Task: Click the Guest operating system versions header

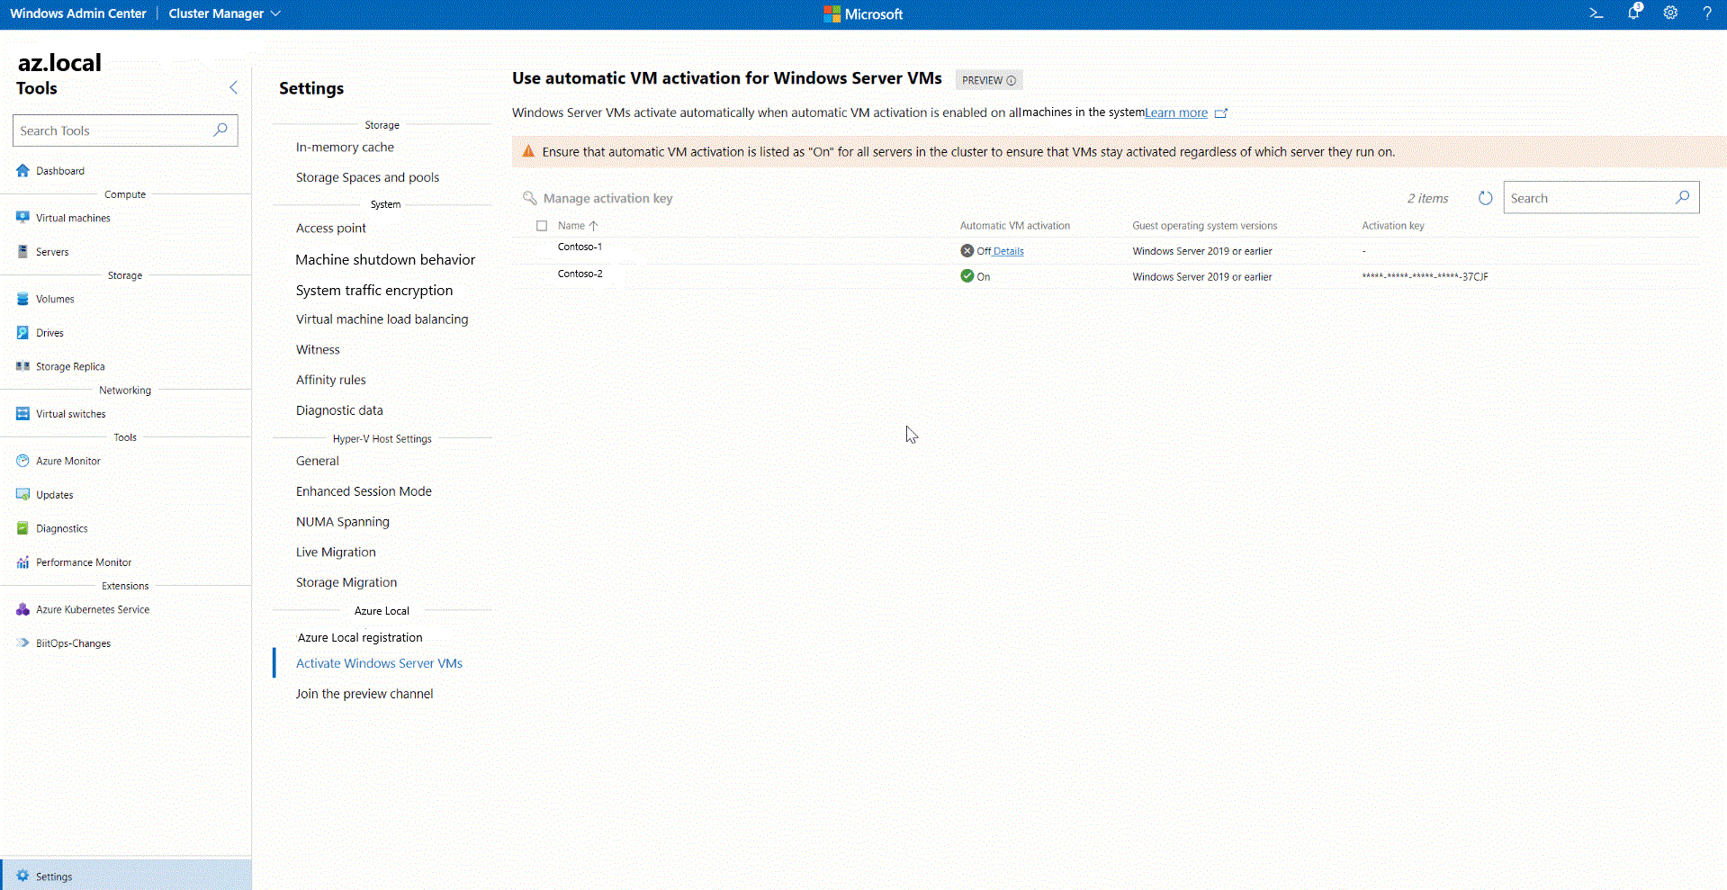Action: pos(1204,226)
